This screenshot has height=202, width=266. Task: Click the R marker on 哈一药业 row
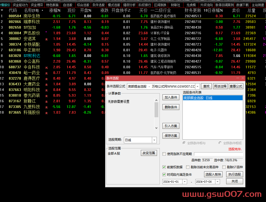[x=47, y=73]
